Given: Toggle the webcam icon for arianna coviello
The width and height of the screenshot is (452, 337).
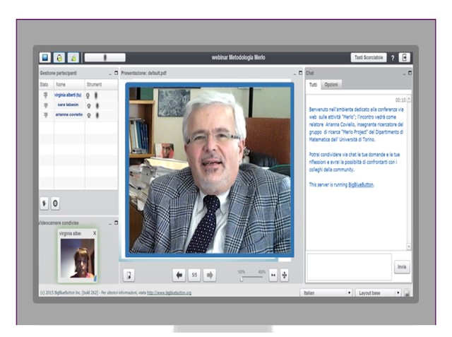Looking at the screenshot, I should coord(89,115).
